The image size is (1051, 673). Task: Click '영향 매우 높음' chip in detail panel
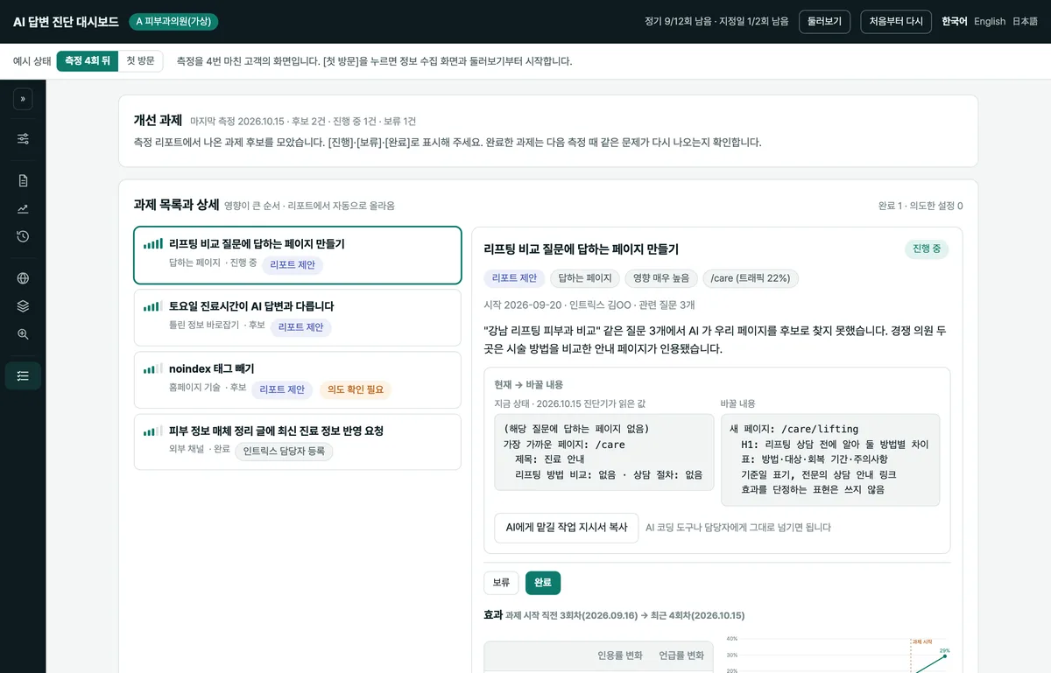661,278
